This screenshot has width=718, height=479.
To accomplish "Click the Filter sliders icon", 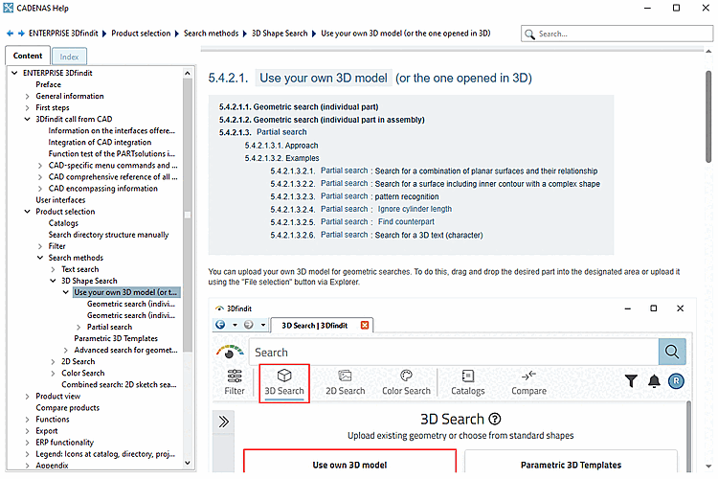I will coord(235,376).
